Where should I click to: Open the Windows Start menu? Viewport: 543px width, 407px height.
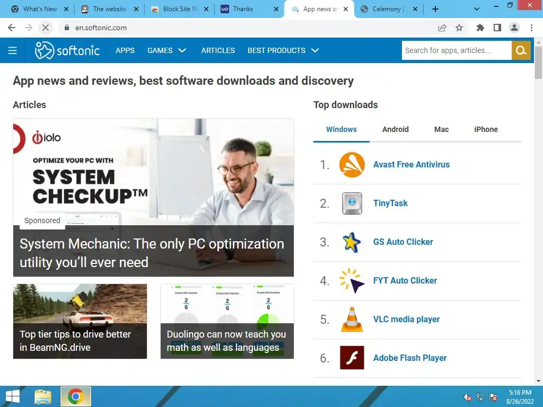[x=13, y=396]
